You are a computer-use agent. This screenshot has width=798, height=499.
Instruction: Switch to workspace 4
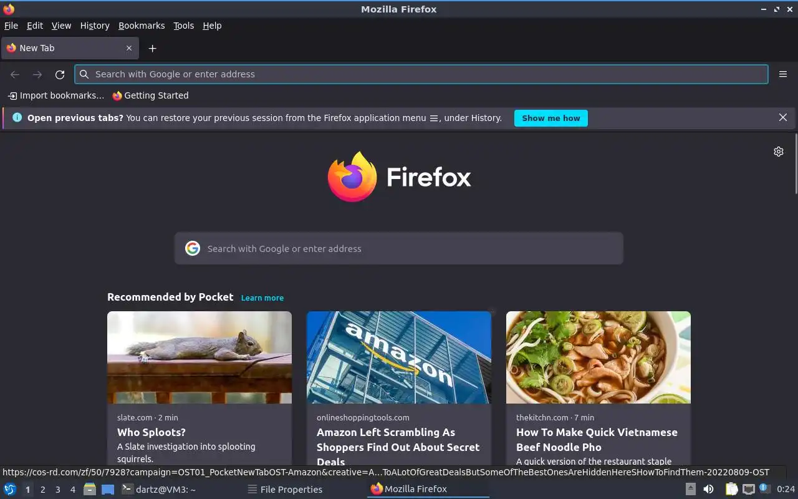click(73, 490)
